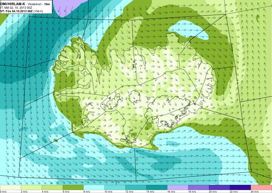The width and height of the screenshot is (272, 193).
Task: Click the light green 2 m/s legend swatch
Action: coord(31,188)
